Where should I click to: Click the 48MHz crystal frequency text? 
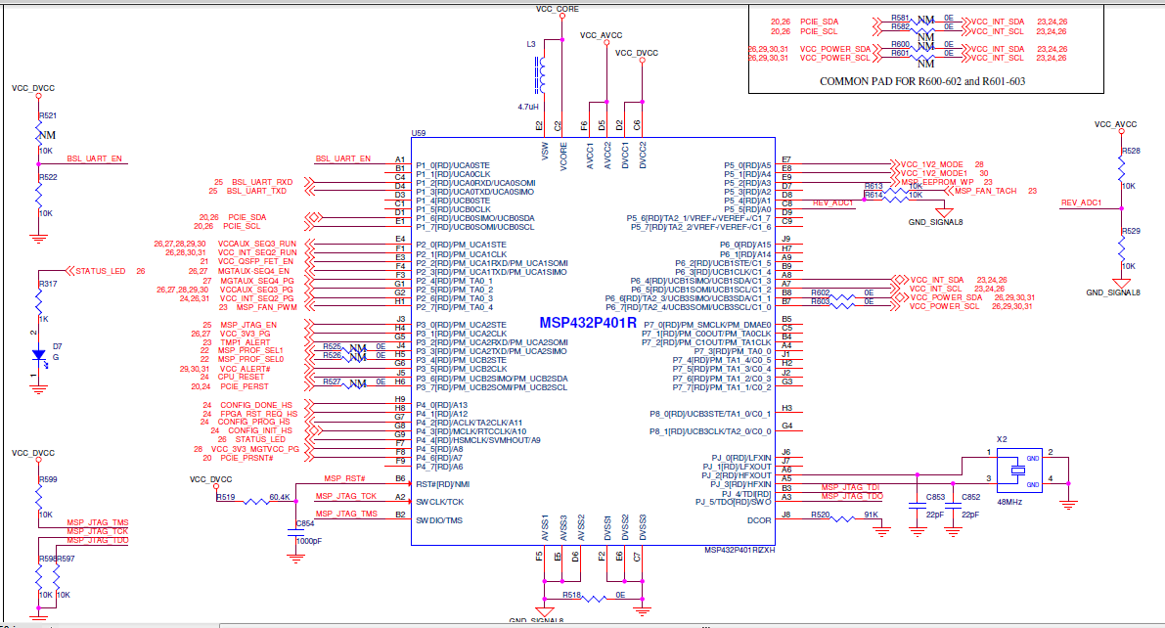1008,502
